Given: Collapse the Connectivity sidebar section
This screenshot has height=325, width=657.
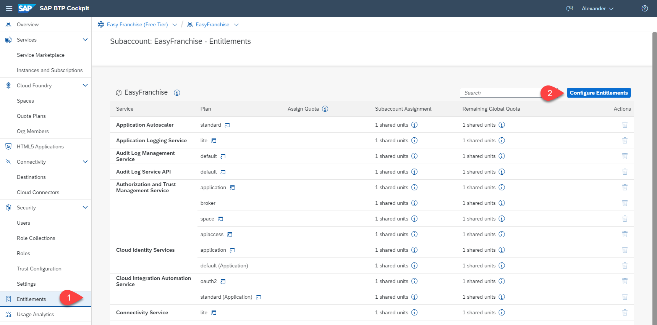Looking at the screenshot, I should pyautogui.click(x=85, y=162).
